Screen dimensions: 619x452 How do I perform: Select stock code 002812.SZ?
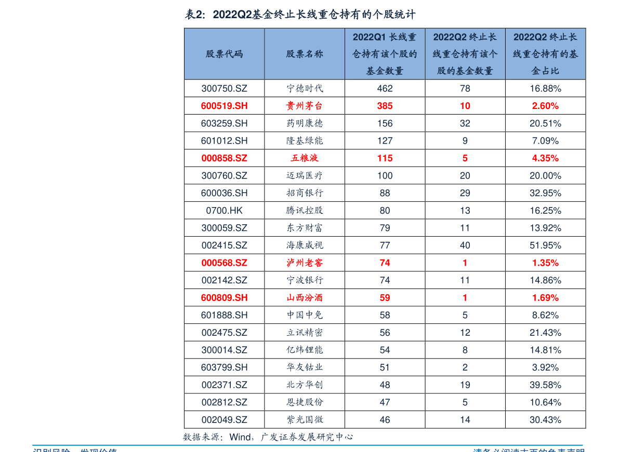[224, 402]
